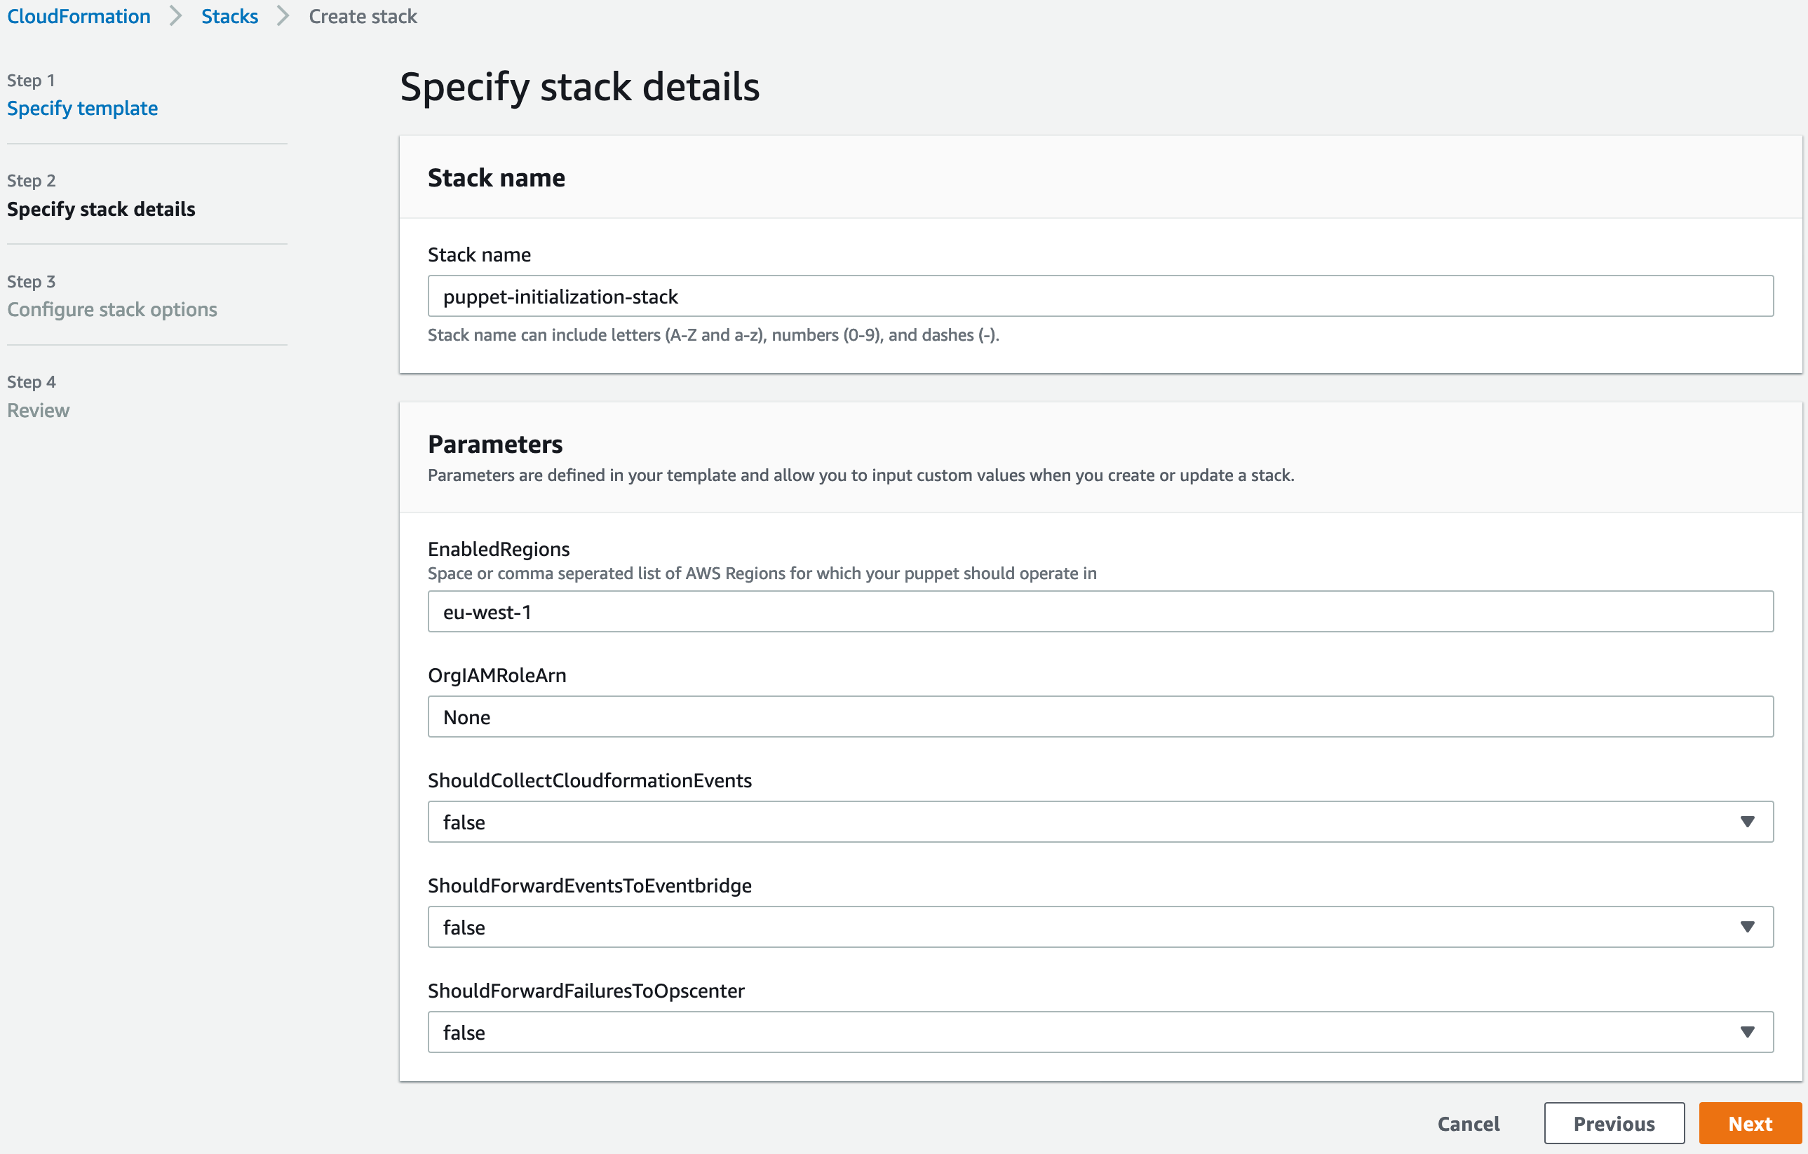This screenshot has height=1154, width=1808.
Task: Click the Parameters description sentence
Action: [861, 475]
